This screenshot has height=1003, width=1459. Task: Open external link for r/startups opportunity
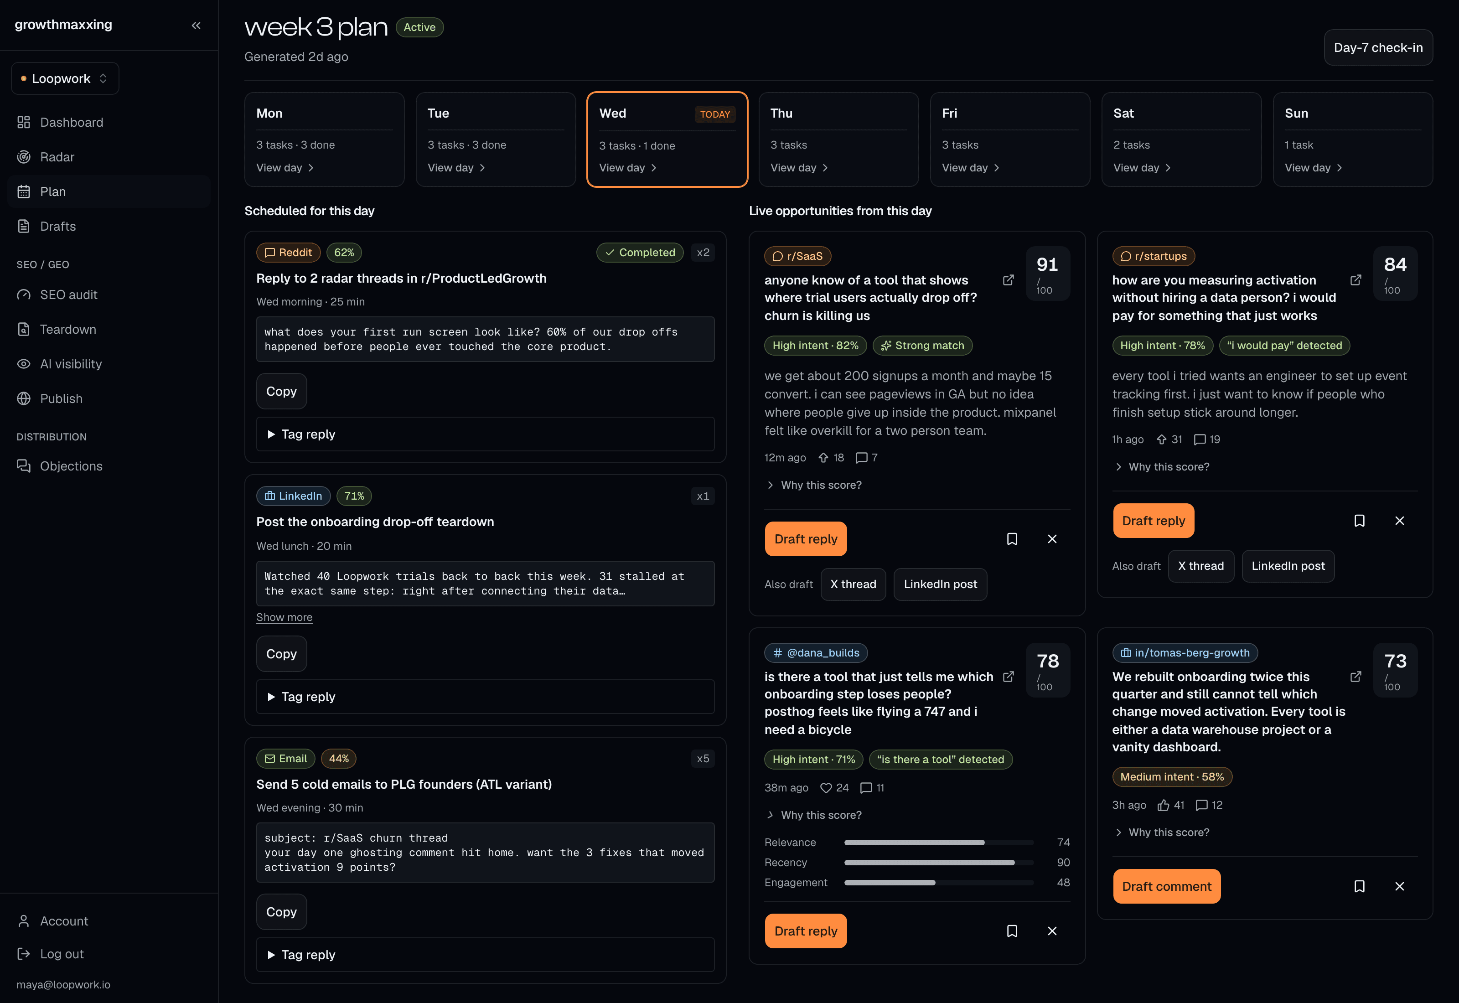[x=1356, y=279]
